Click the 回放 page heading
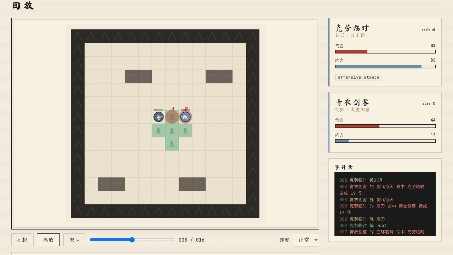This screenshot has height=255, width=453. tap(23, 6)
